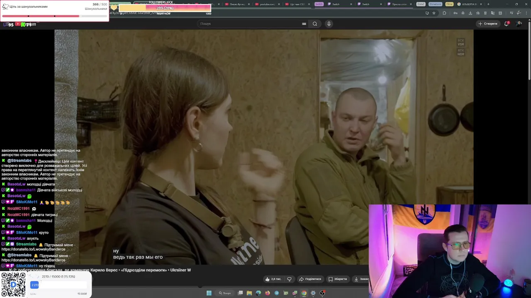Open the YouTube account avatar menu

[x=519, y=24]
